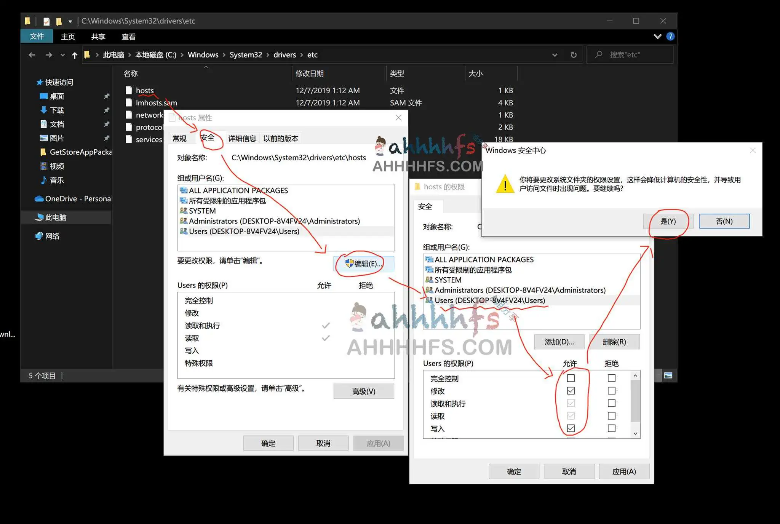The height and width of the screenshot is (524, 780).
Task: Open the drivers breadcrumb dropdown arrow
Action: 302,54
